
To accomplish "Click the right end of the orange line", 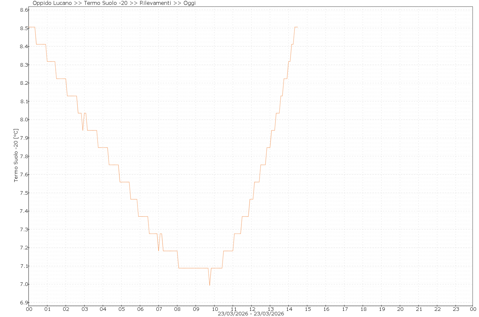I will 297,27.
